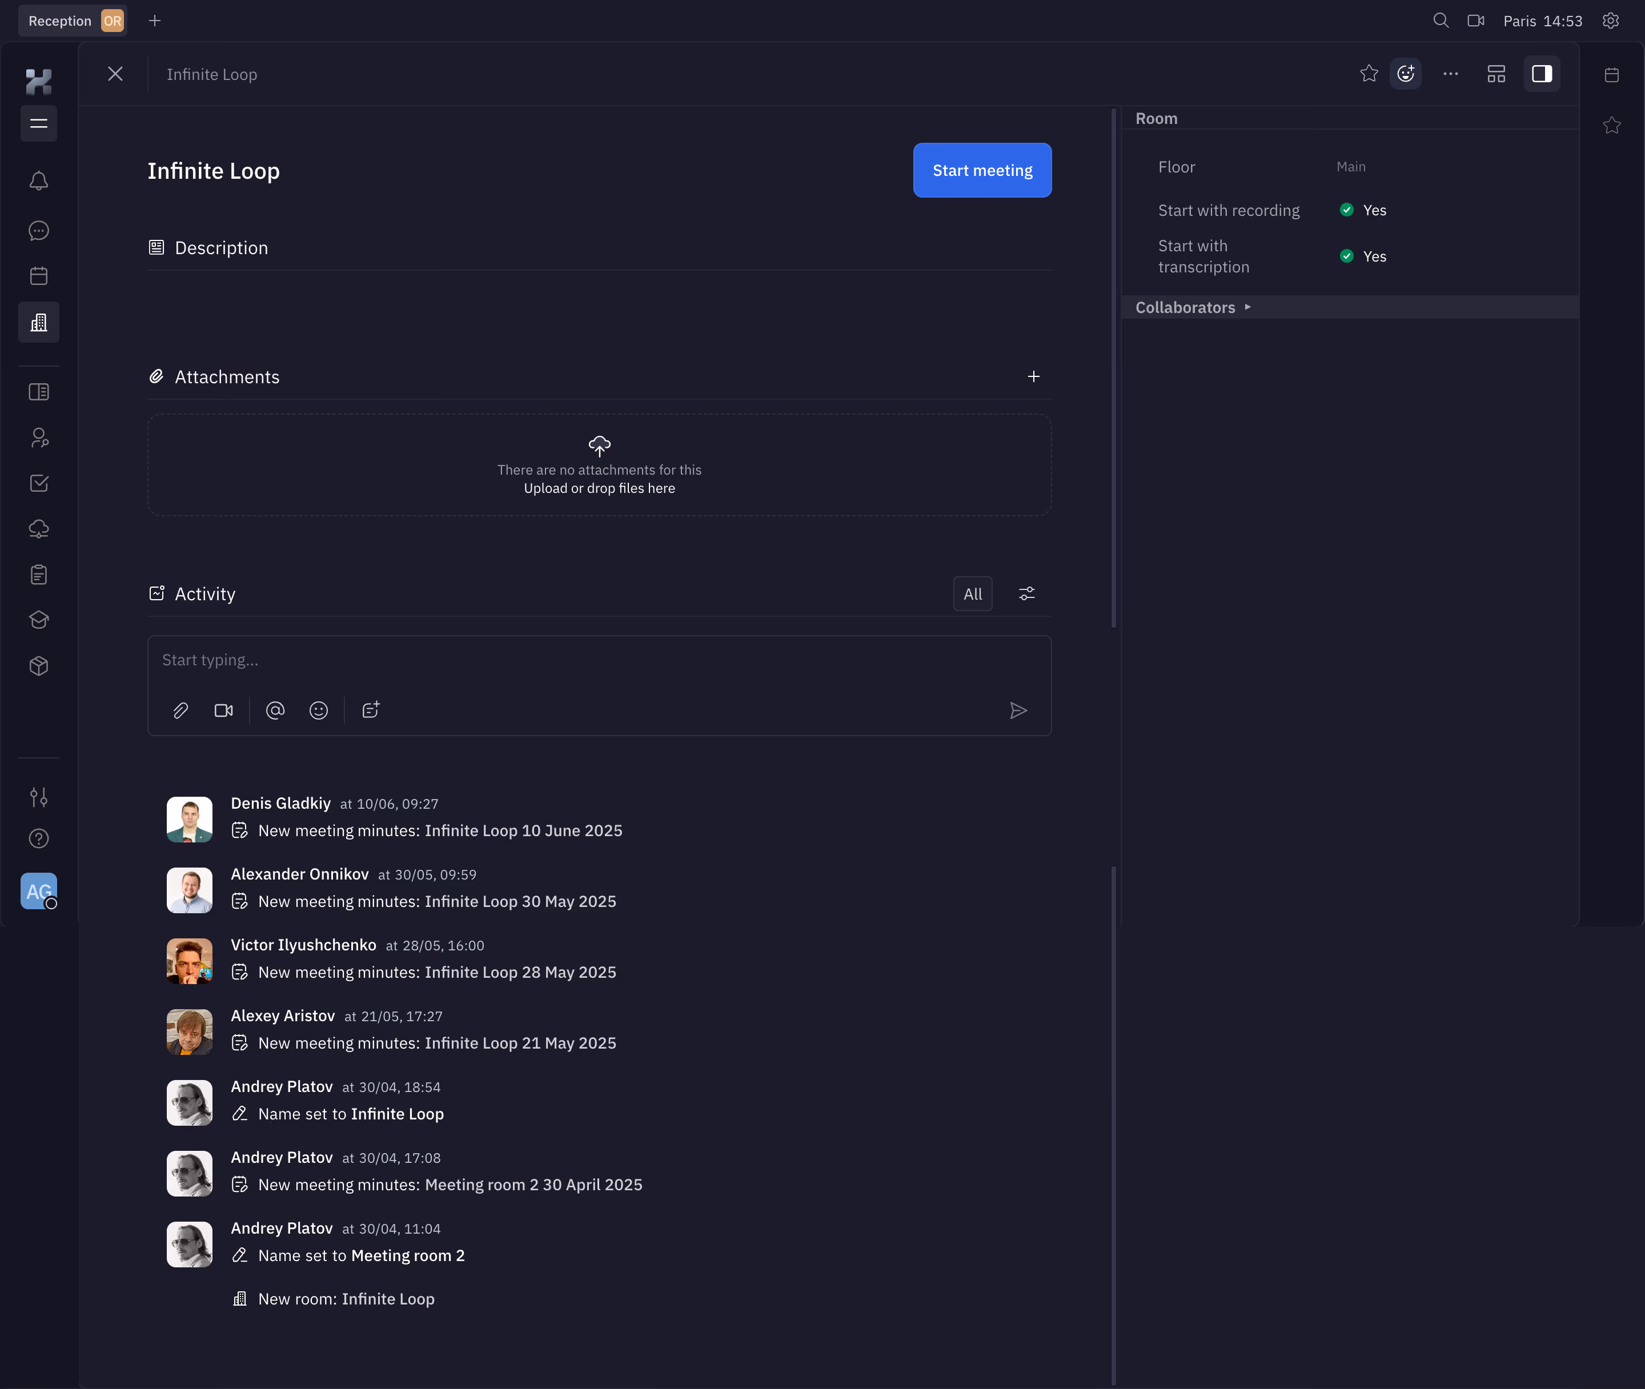Open the box inventory icon in sidebar
The width and height of the screenshot is (1645, 1389).
click(39, 666)
